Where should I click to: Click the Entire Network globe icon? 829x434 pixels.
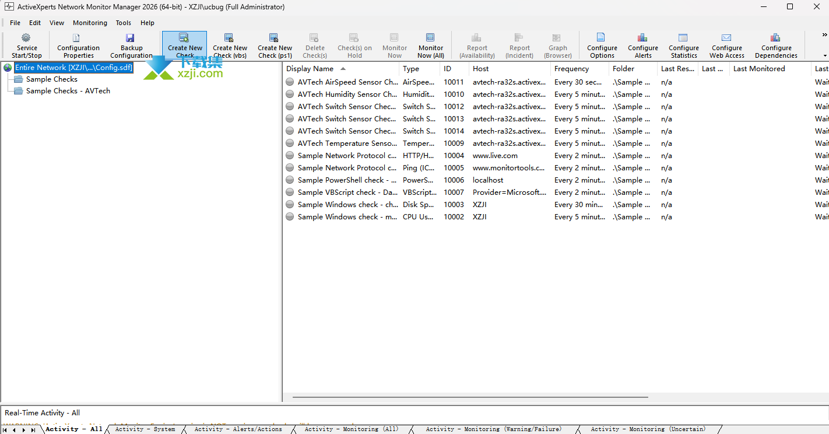[x=8, y=68]
